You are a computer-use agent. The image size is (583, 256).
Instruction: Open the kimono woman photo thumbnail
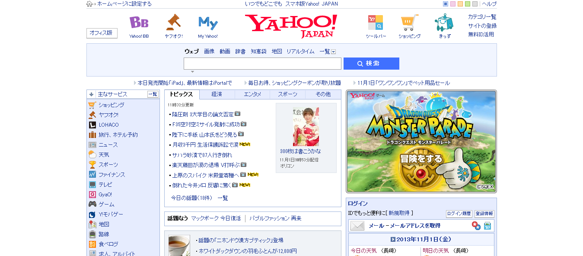[306, 127]
